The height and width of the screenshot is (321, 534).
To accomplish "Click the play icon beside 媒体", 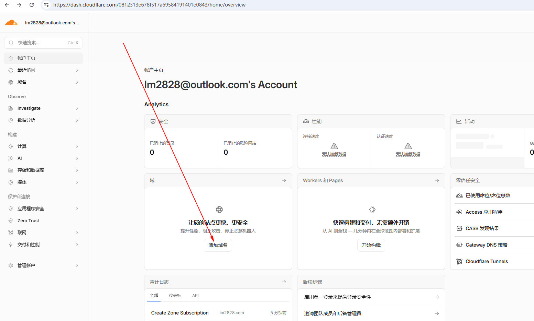I will pyautogui.click(x=11, y=182).
